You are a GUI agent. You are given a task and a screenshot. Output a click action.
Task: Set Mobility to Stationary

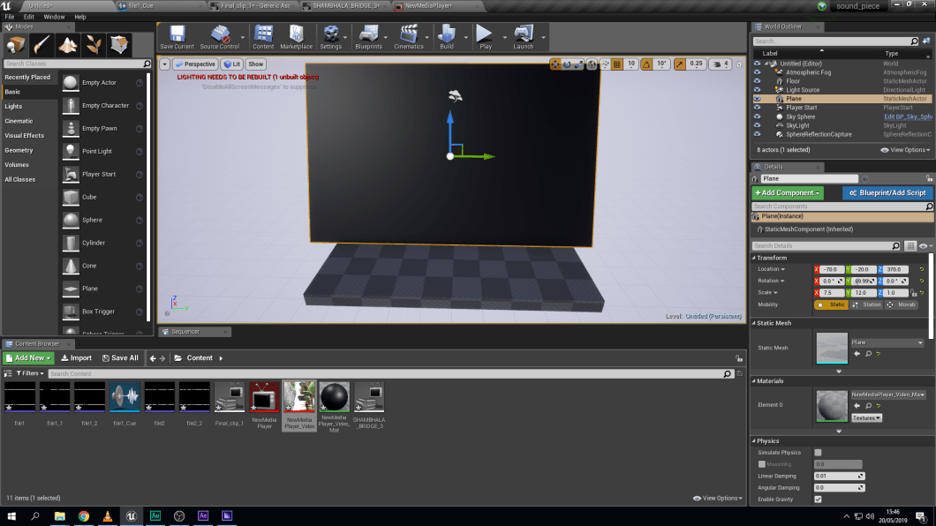click(867, 304)
